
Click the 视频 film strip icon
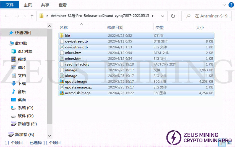coord(14,59)
